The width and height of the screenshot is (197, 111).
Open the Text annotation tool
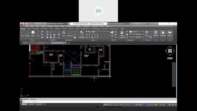64,34
